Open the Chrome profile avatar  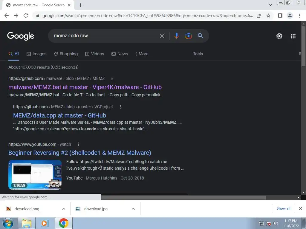[x=290, y=16]
